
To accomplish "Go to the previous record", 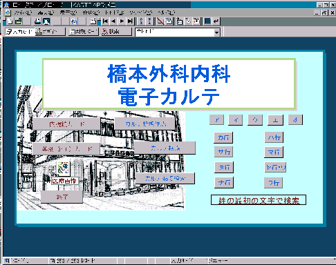I will pos(113,21).
